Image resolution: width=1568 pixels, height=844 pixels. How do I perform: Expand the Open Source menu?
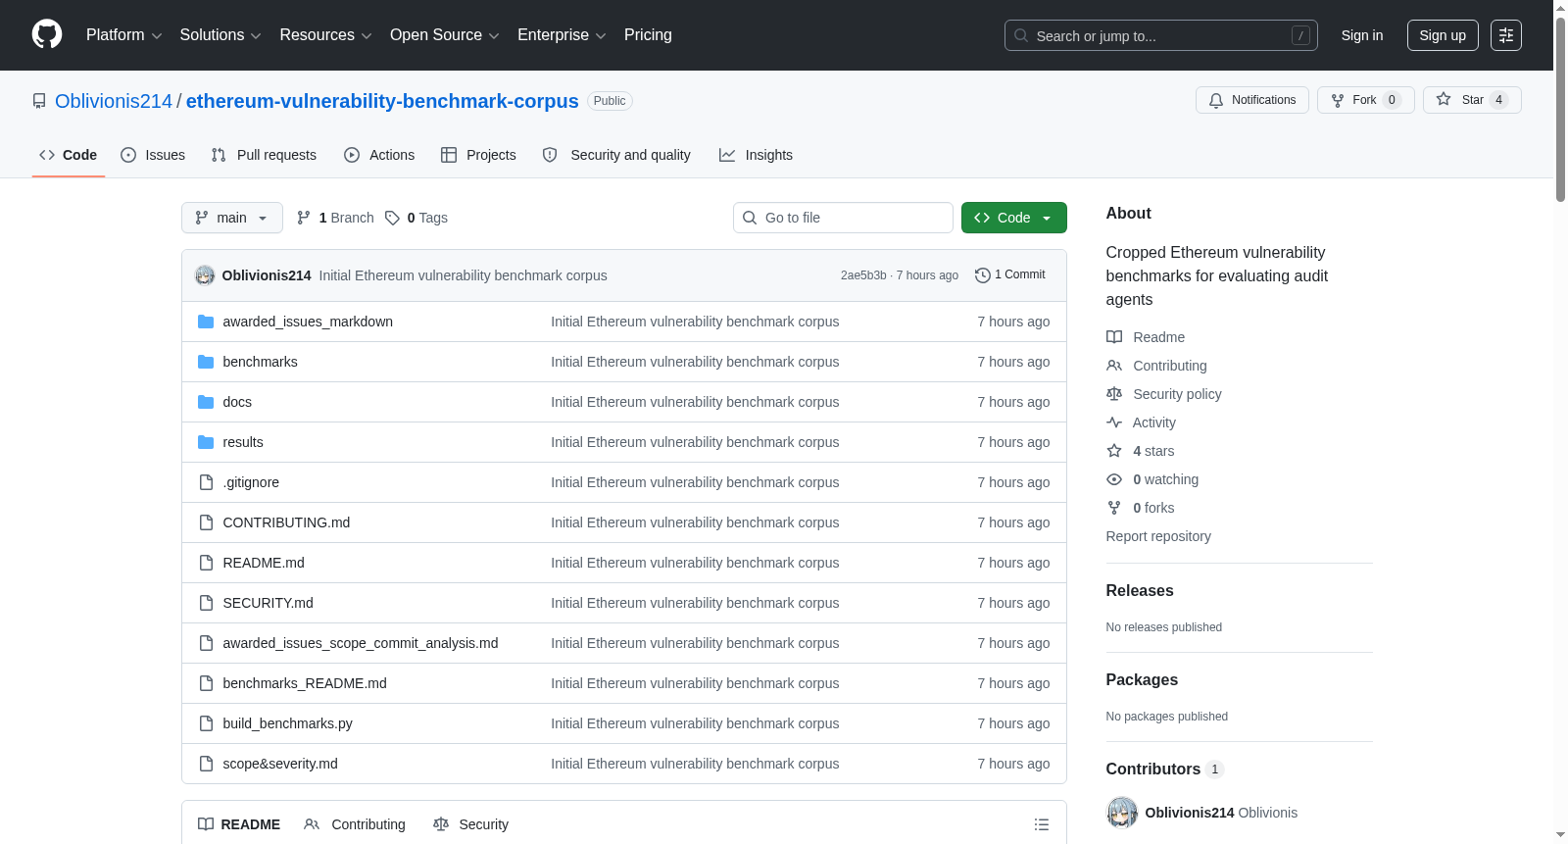445,35
